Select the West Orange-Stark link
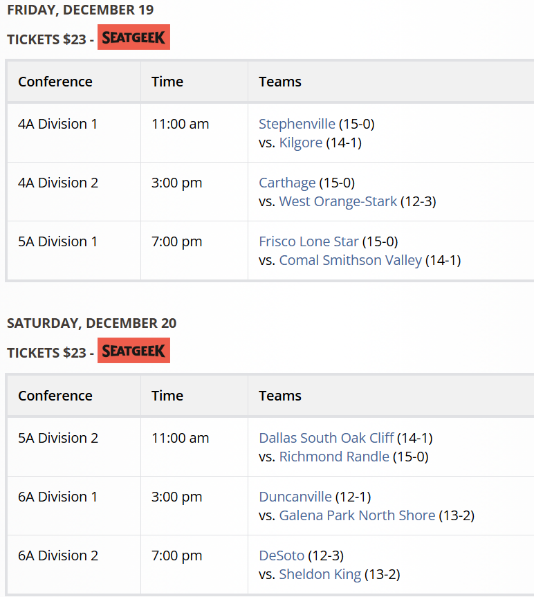 point(338,201)
